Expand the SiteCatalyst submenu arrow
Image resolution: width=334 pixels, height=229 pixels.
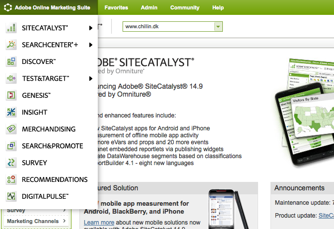click(x=91, y=28)
